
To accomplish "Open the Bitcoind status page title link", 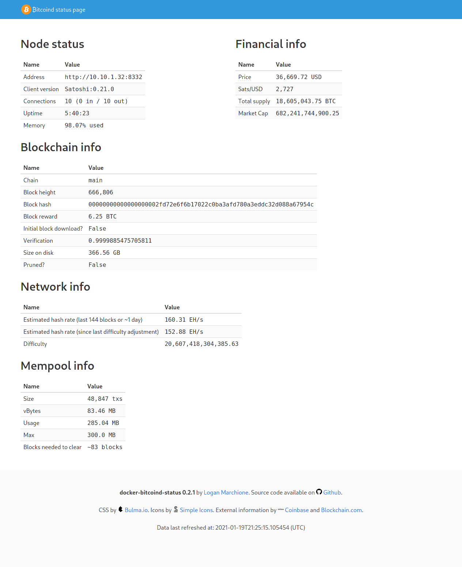I will 59,10.
